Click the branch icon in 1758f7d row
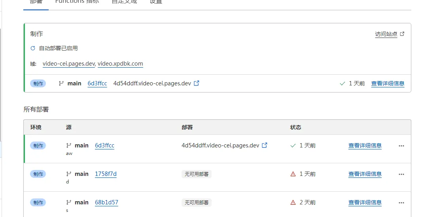This screenshot has height=217, width=422. tap(69, 174)
